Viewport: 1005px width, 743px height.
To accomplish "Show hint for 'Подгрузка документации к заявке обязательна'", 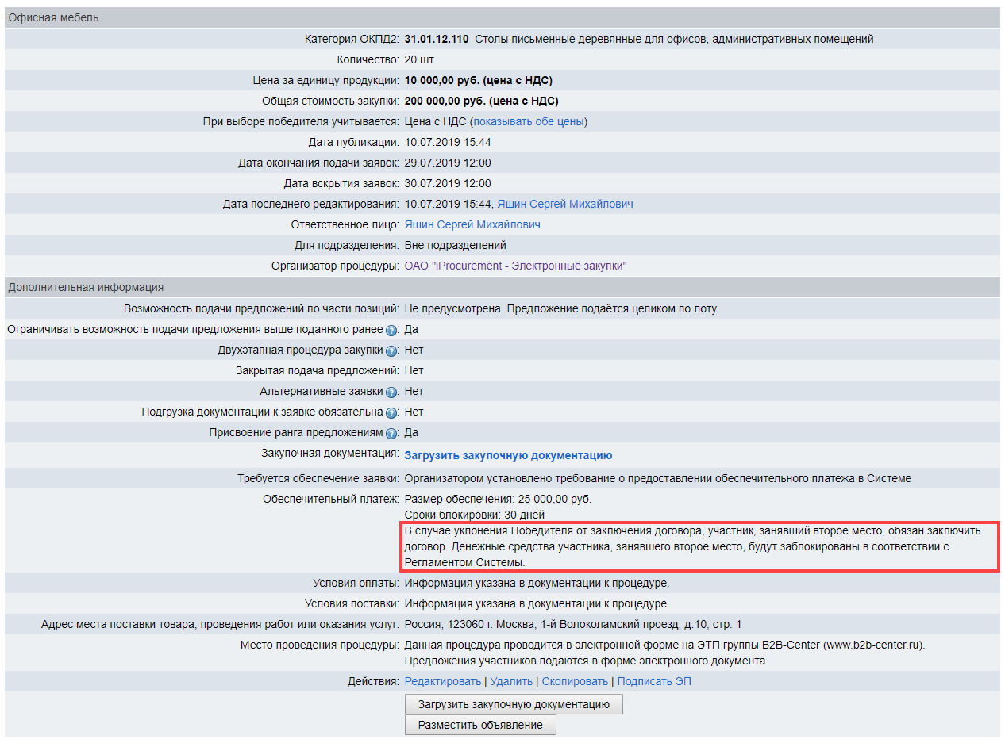I will click(391, 412).
